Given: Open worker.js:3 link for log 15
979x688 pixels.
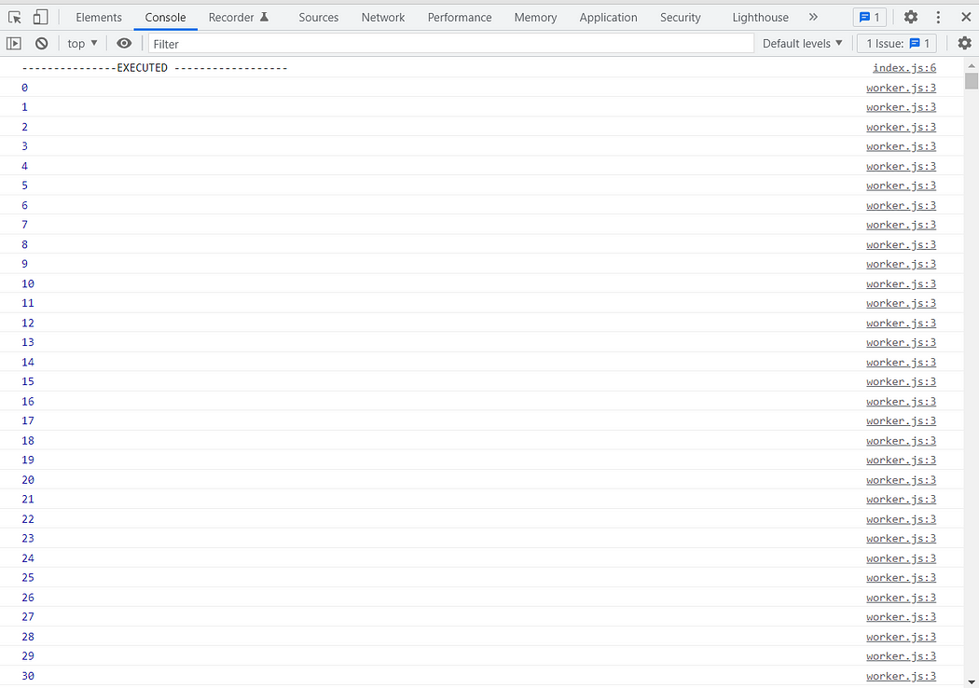Looking at the screenshot, I should click(901, 381).
